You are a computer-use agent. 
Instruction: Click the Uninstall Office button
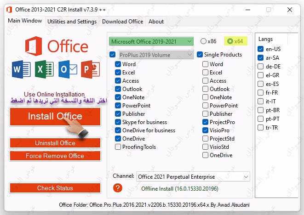pyautogui.click(x=55, y=143)
